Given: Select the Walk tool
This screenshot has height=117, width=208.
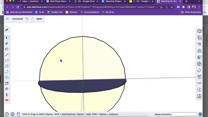Looking at the screenshot, I should [6, 95].
